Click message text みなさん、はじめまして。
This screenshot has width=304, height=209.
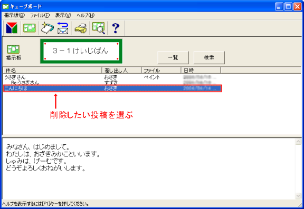(x=38, y=147)
